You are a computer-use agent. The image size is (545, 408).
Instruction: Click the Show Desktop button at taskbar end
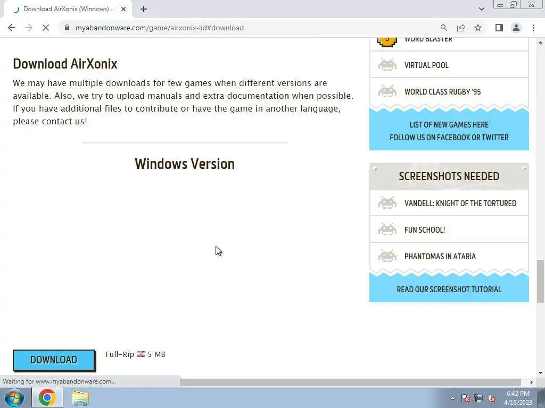pos(541,397)
